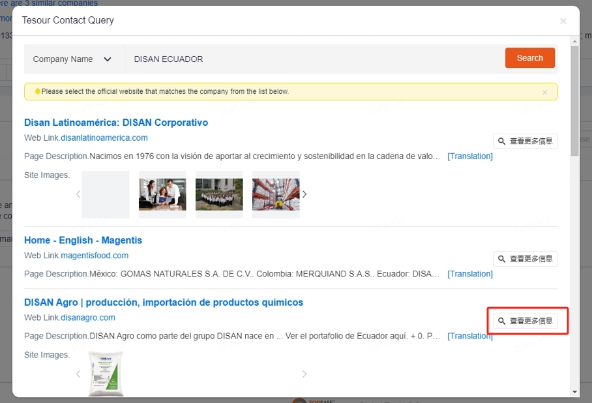The image size is (592, 403).
Task: Show next Disan Latinoamérica site images
Action: (304, 194)
